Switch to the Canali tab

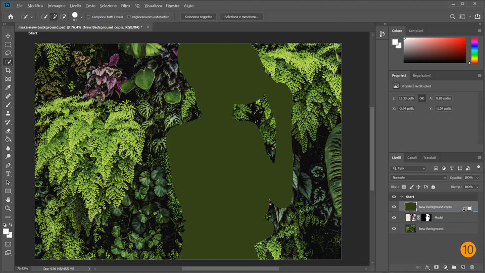(x=412, y=157)
